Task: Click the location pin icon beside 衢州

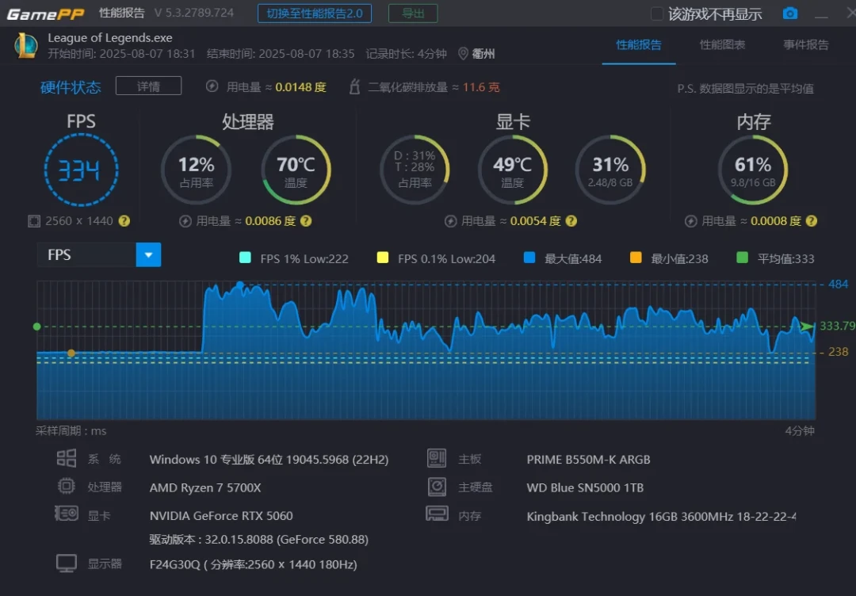Action: tap(463, 53)
